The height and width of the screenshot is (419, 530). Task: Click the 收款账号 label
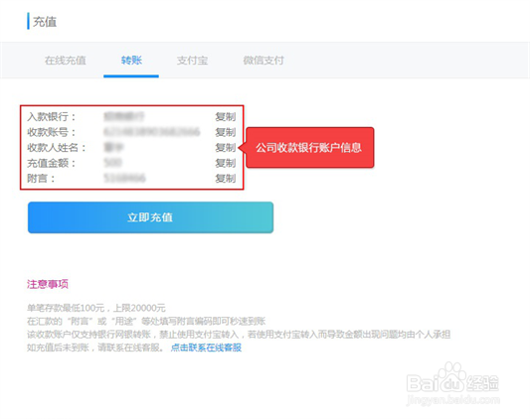52,132
